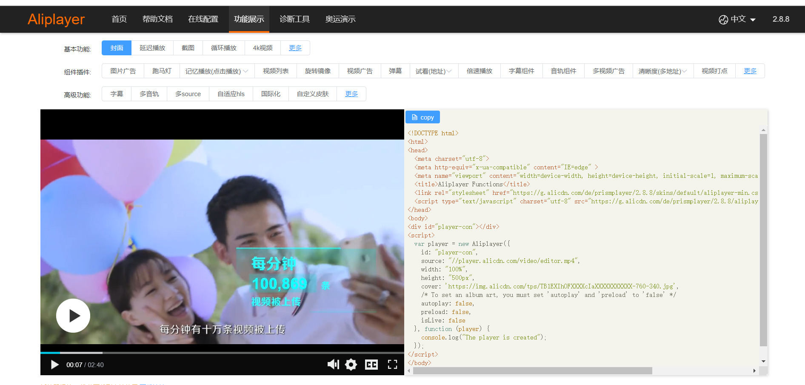Image resolution: width=805 pixels, height=385 pixels.
Task: Click the large round play button on video
Action: click(x=73, y=316)
